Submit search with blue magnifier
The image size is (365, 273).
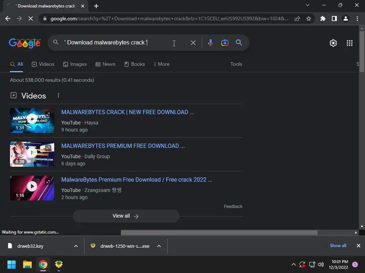point(239,43)
